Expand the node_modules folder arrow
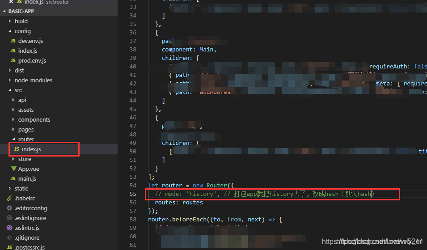The height and width of the screenshot is (250, 427). (x=10, y=80)
